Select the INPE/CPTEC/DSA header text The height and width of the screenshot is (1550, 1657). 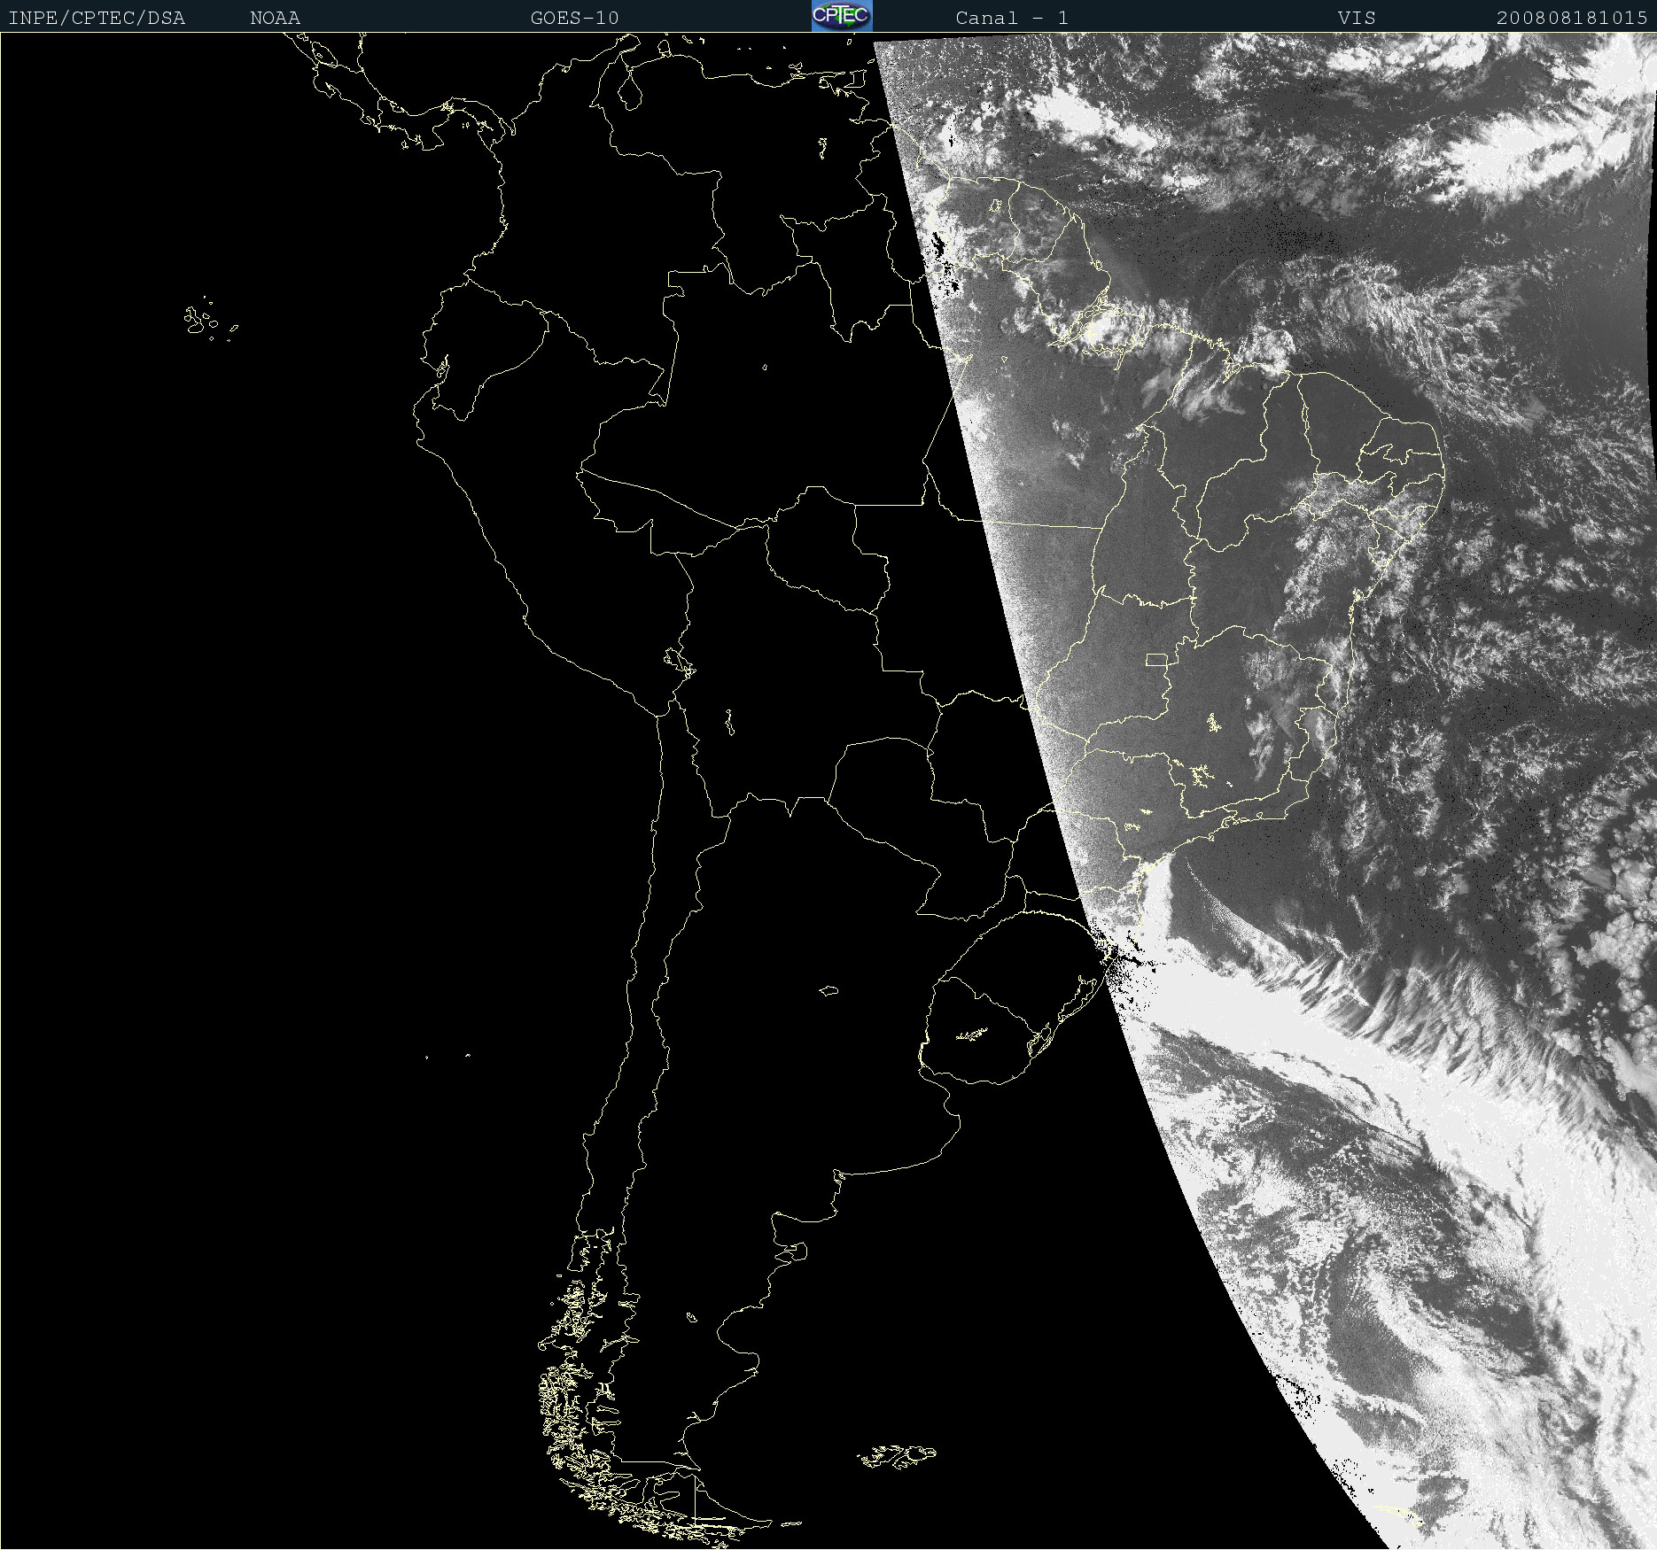click(x=97, y=18)
